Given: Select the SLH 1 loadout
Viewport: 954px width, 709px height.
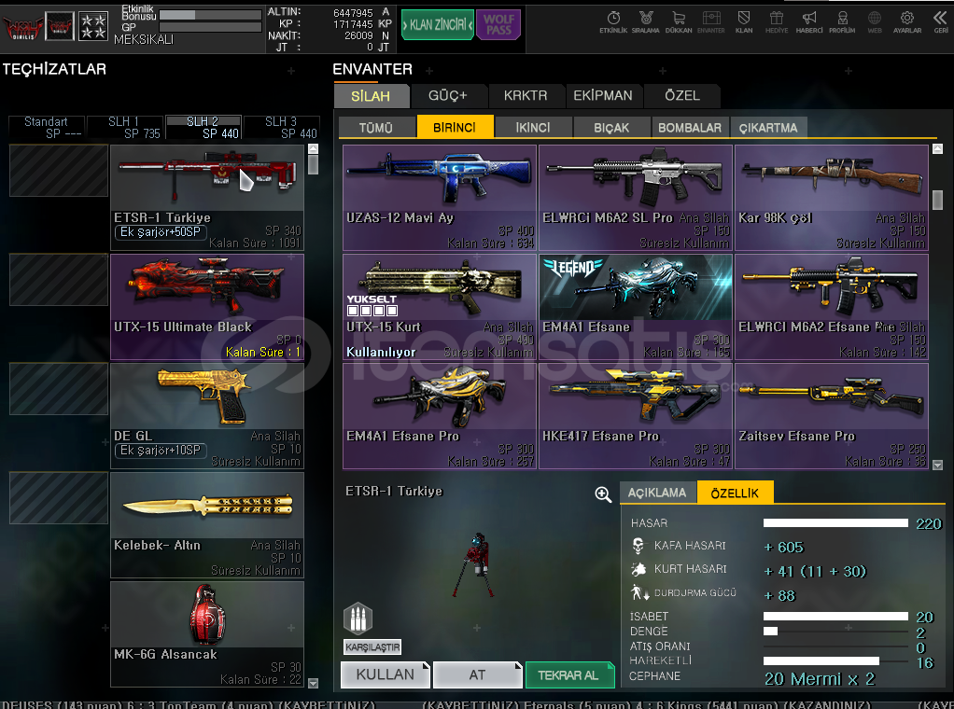Looking at the screenshot, I should (x=125, y=128).
